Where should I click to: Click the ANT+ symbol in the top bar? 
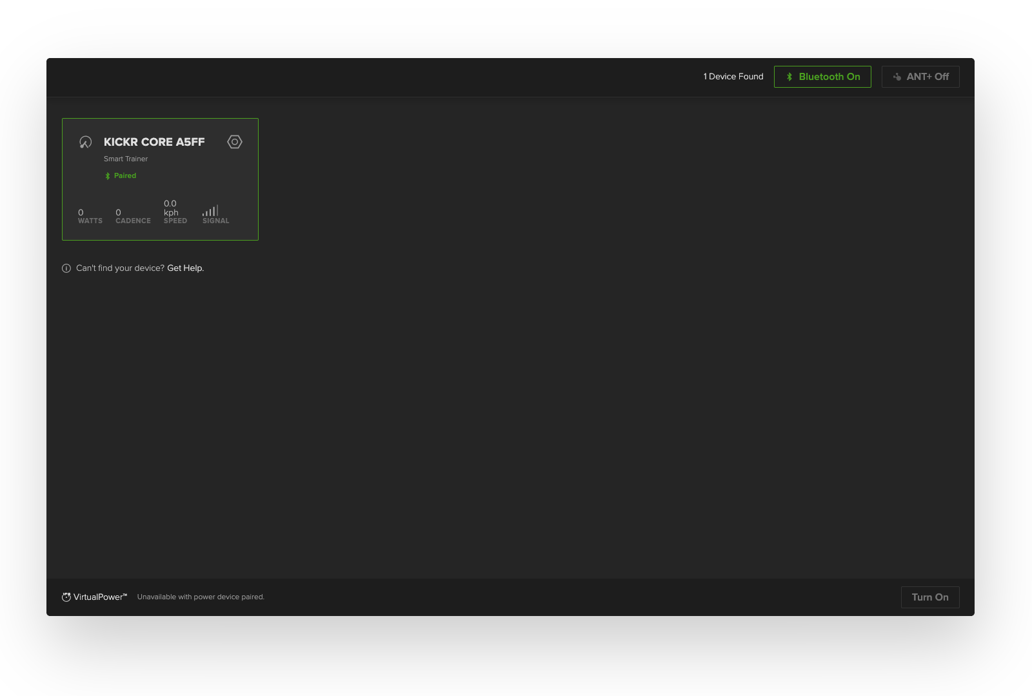[897, 77]
